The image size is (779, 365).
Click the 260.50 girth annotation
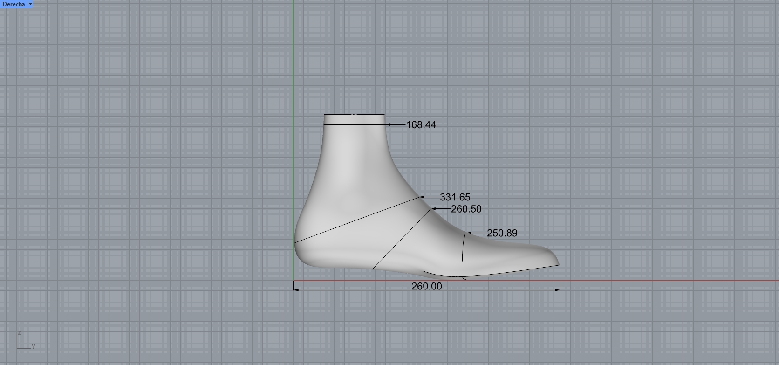466,209
